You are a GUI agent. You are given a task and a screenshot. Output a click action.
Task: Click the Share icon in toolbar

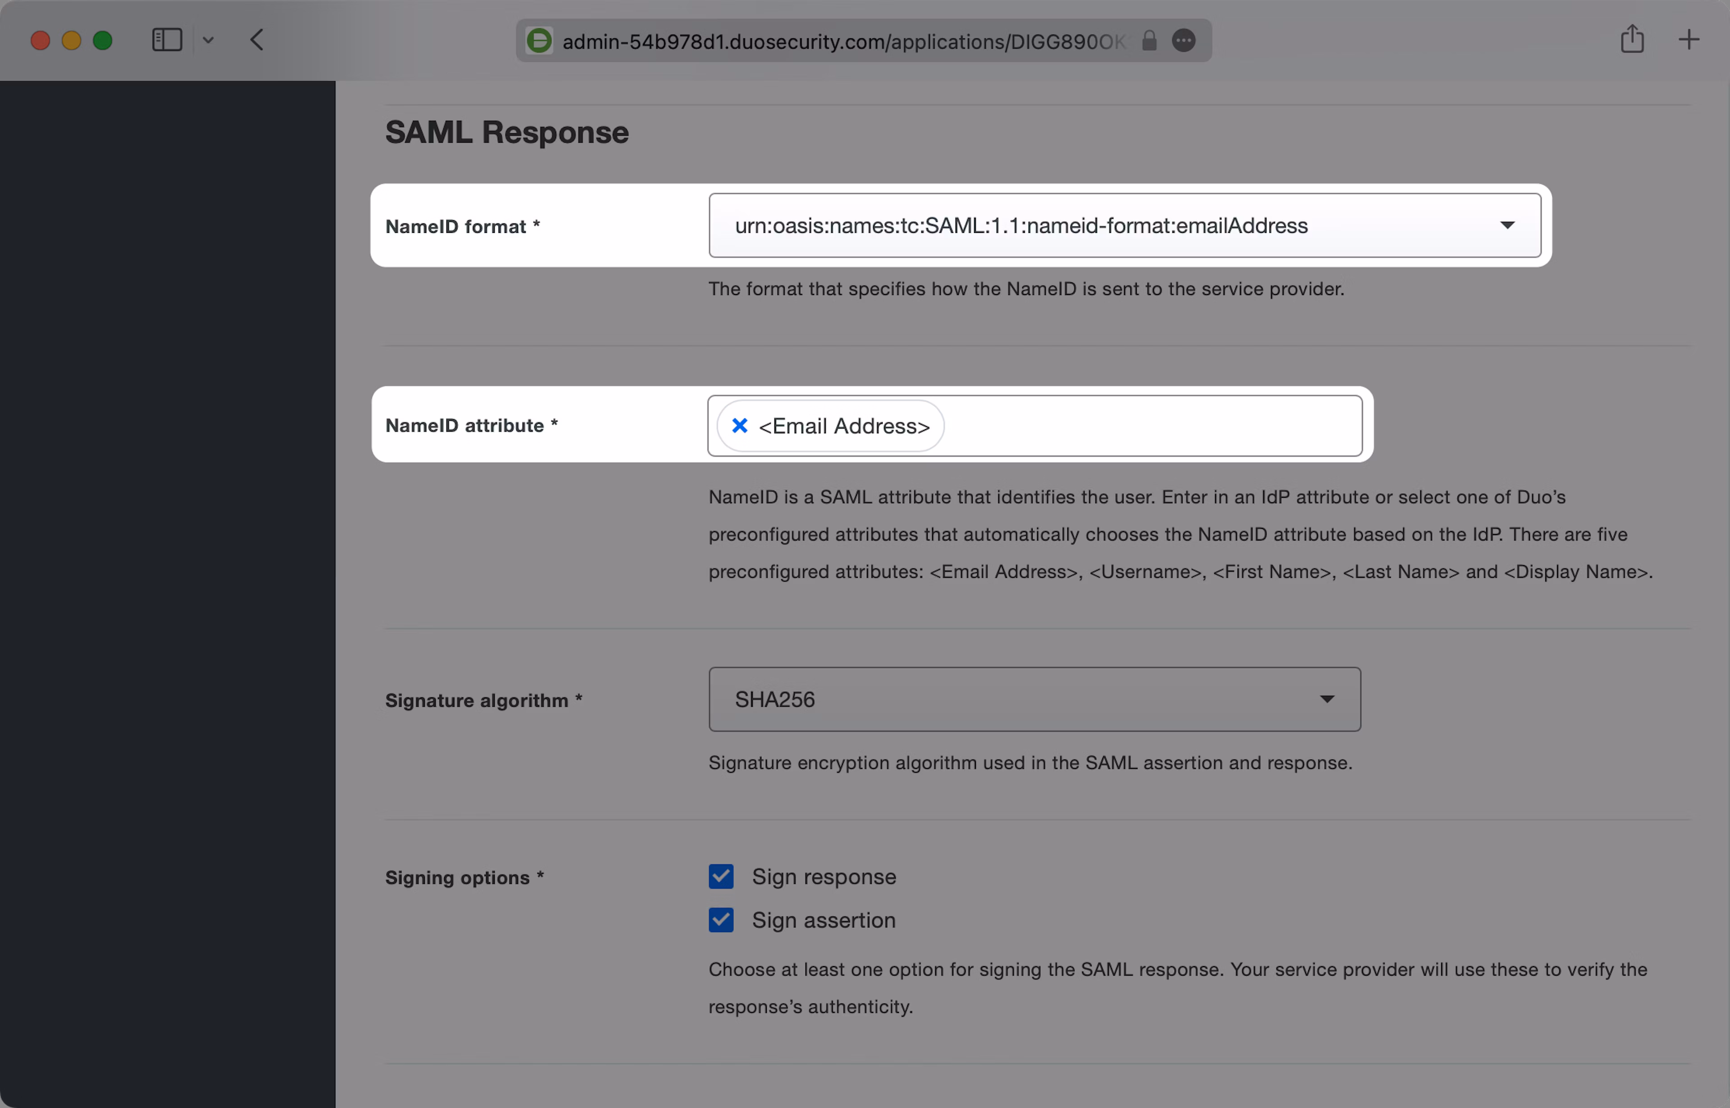[x=1632, y=40]
